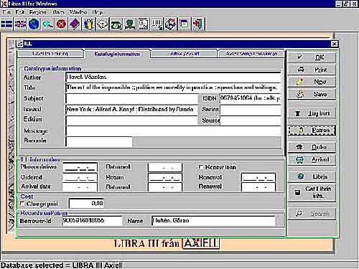Click the Patron button
Image resolution: width=359 pixels, height=269 pixels.
pos(312,131)
